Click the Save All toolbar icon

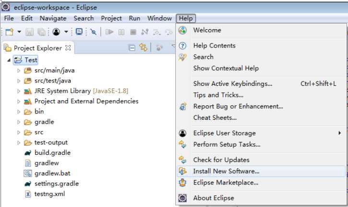point(41,32)
